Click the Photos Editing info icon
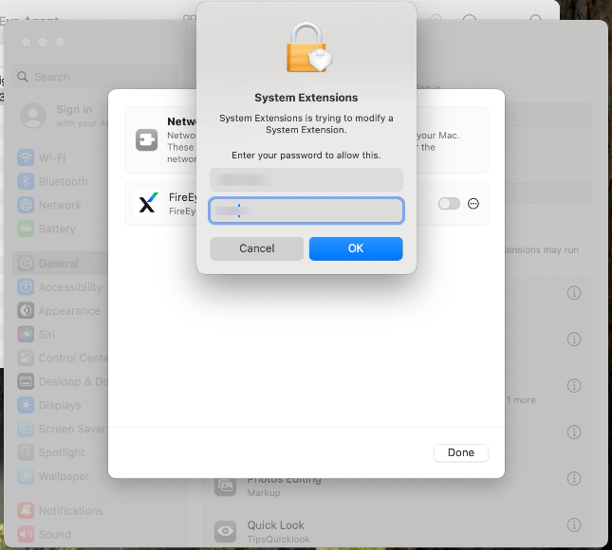 (573, 479)
